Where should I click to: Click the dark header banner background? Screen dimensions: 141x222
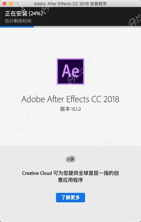coord(85,16)
